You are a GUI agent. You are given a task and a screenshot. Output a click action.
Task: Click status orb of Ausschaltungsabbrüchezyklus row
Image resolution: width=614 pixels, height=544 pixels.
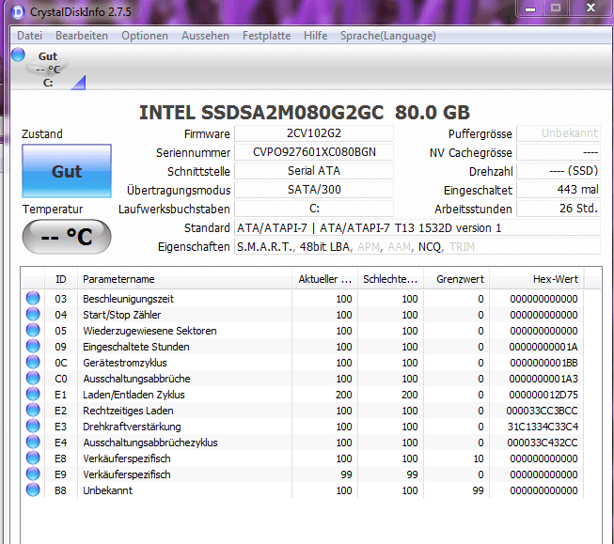(x=33, y=442)
